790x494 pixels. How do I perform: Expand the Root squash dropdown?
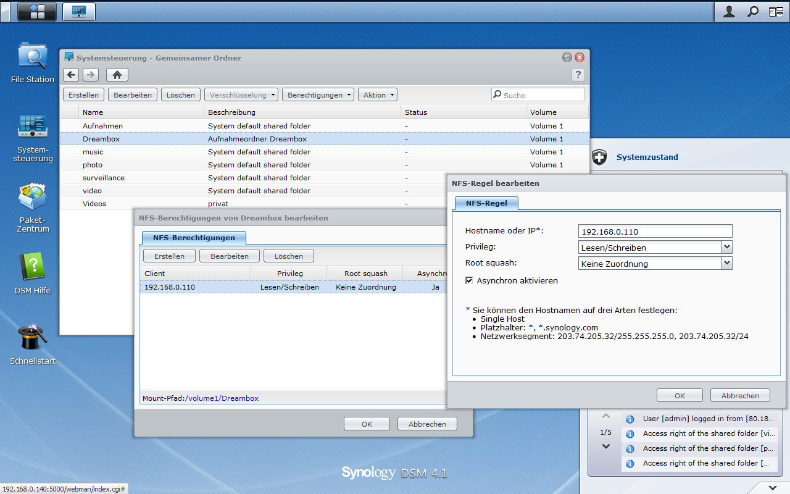pos(726,264)
